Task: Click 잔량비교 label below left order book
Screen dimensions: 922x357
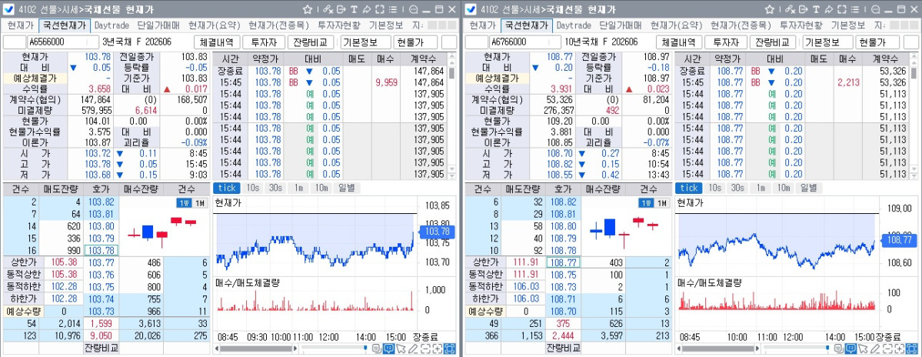Action: pos(102,347)
